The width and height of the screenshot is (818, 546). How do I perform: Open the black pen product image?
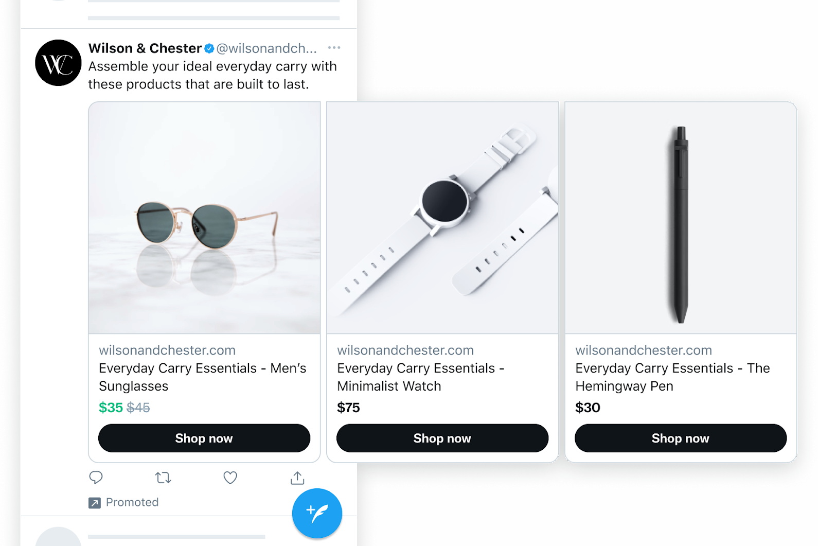[681, 218]
